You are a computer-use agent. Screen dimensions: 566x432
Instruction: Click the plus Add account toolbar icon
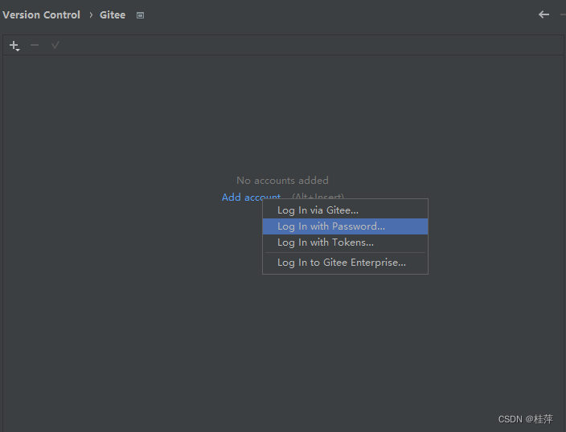tap(14, 46)
